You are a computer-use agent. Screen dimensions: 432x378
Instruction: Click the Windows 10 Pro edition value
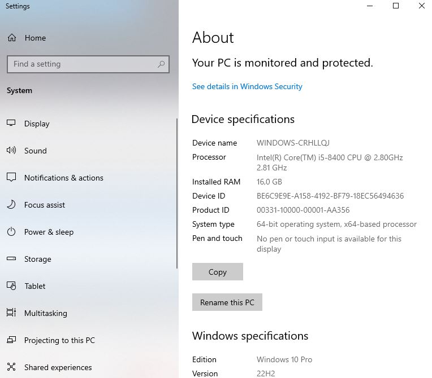tap(284, 359)
